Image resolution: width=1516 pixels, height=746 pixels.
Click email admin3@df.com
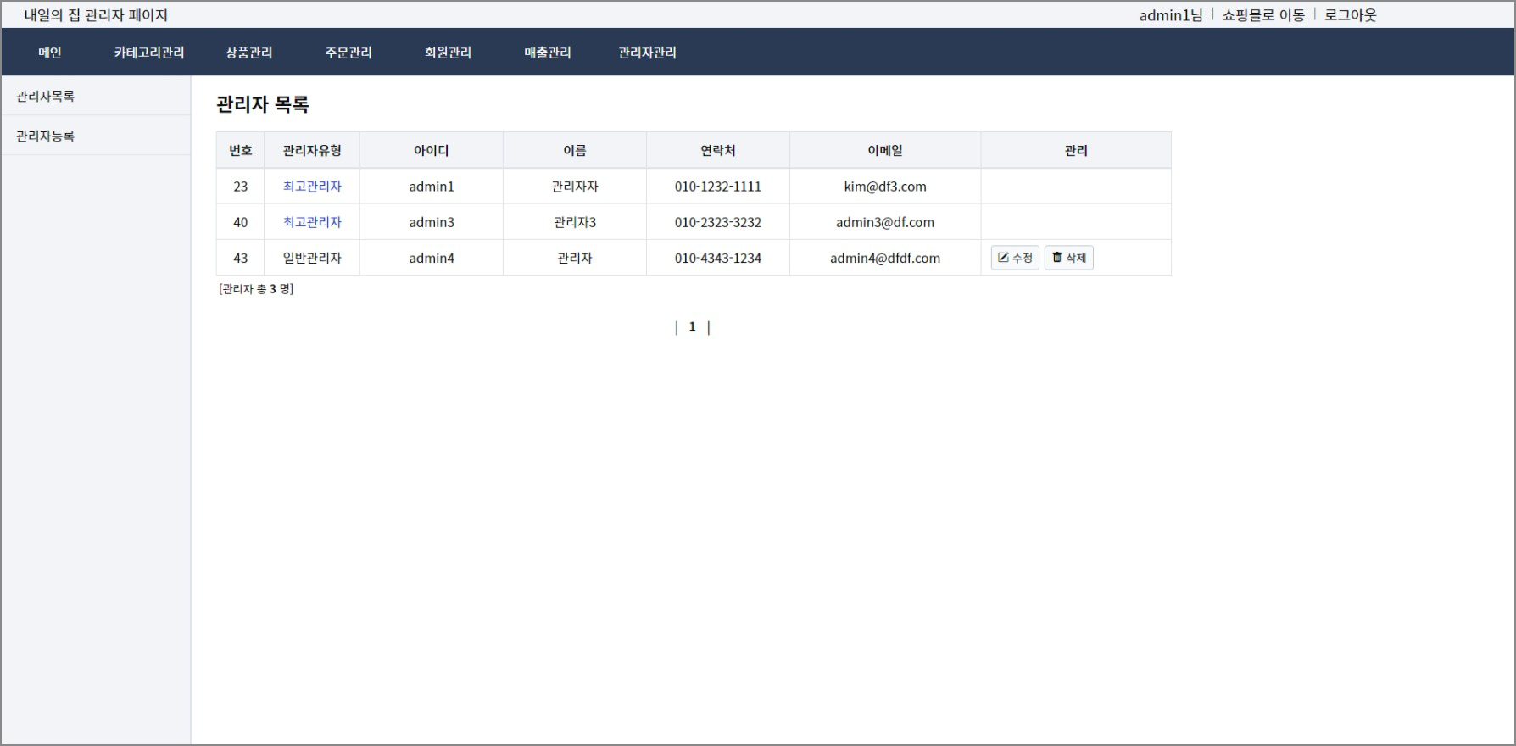tap(885, 222)
